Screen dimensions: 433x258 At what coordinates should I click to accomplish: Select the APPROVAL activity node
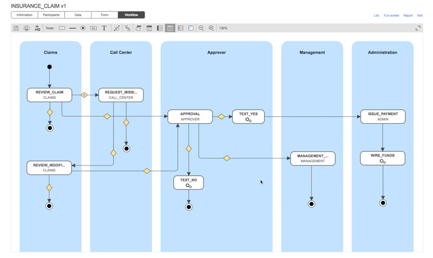[190, 116]
